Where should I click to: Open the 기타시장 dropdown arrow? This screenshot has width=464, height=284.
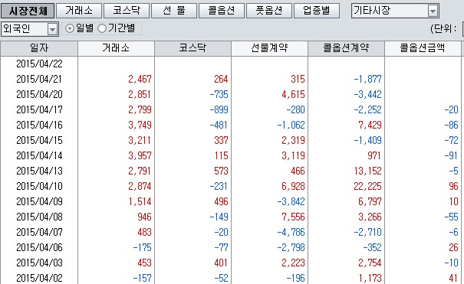(433, 11)
